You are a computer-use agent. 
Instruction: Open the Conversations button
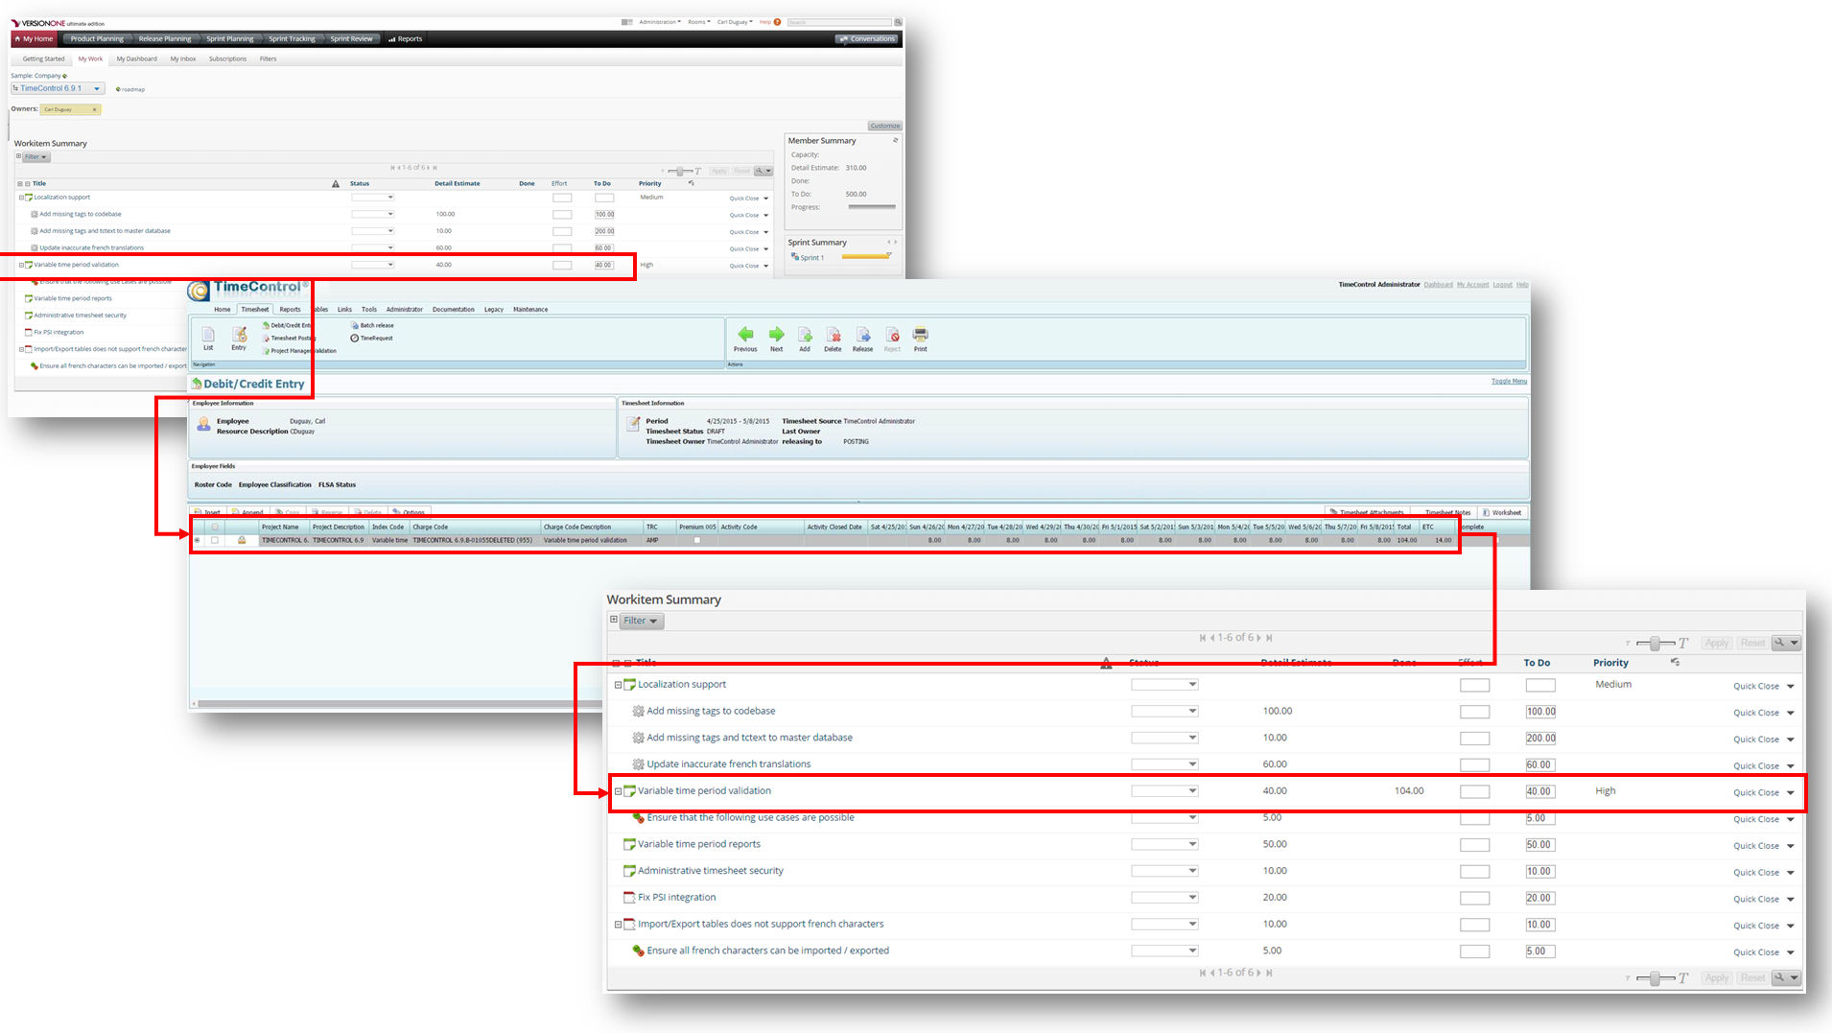(x=867, y=39)
